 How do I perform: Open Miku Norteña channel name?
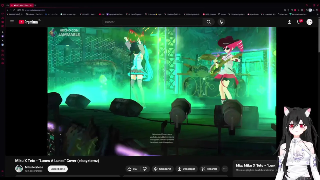tap(34, 167)
